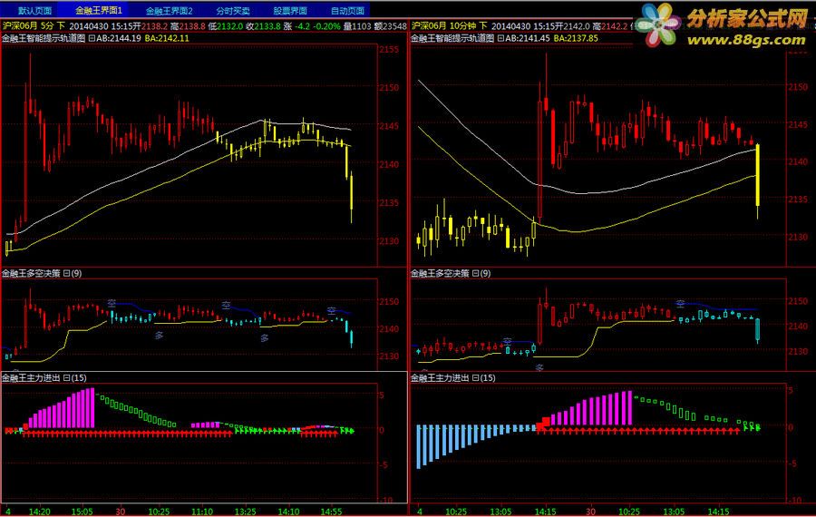Click 金融王智能提示轨道图 title in the 10分钟 chart
Image resolution: width=816 pixels, height=517 pixels.
pyautogui.click(x=452, y=38)
